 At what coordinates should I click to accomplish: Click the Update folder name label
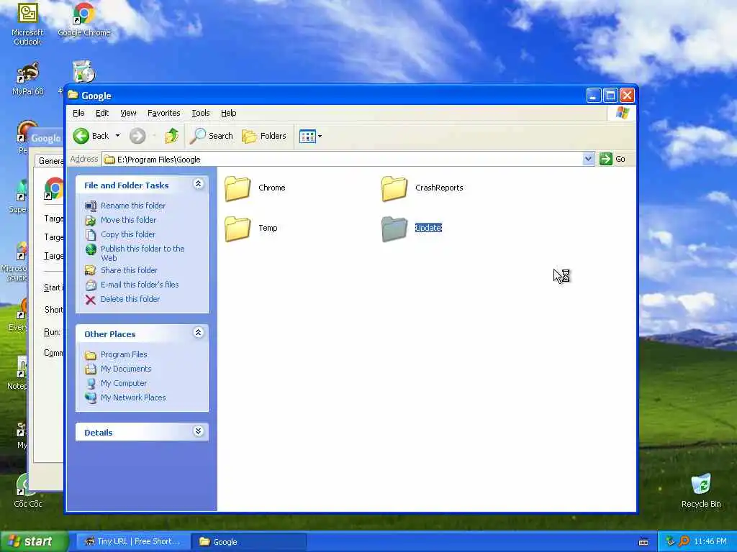(x=428, y=228)
